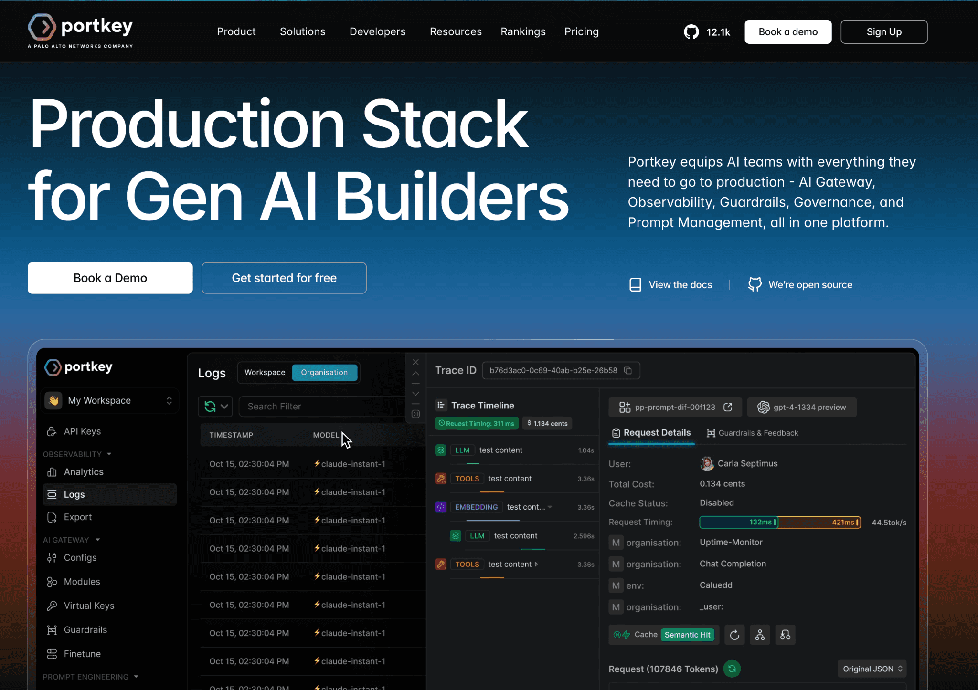Image resolution: width=978 pixels, height=690 pixels.
Task: Select the Request Details tab
Action: point(651,433)
